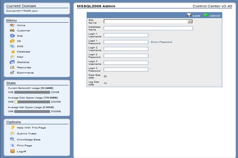
Task: Click the Mail menu icon
Action: 12,57
